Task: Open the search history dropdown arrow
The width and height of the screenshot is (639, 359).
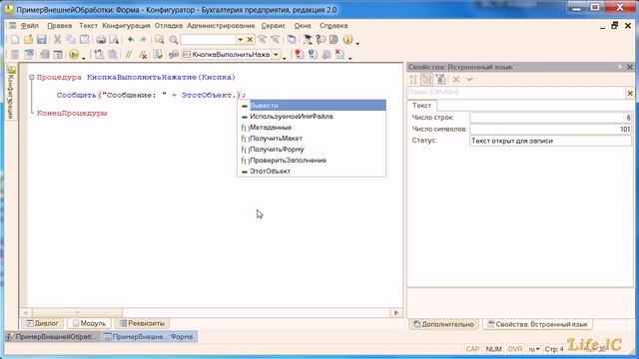Action: pos(240,40)
